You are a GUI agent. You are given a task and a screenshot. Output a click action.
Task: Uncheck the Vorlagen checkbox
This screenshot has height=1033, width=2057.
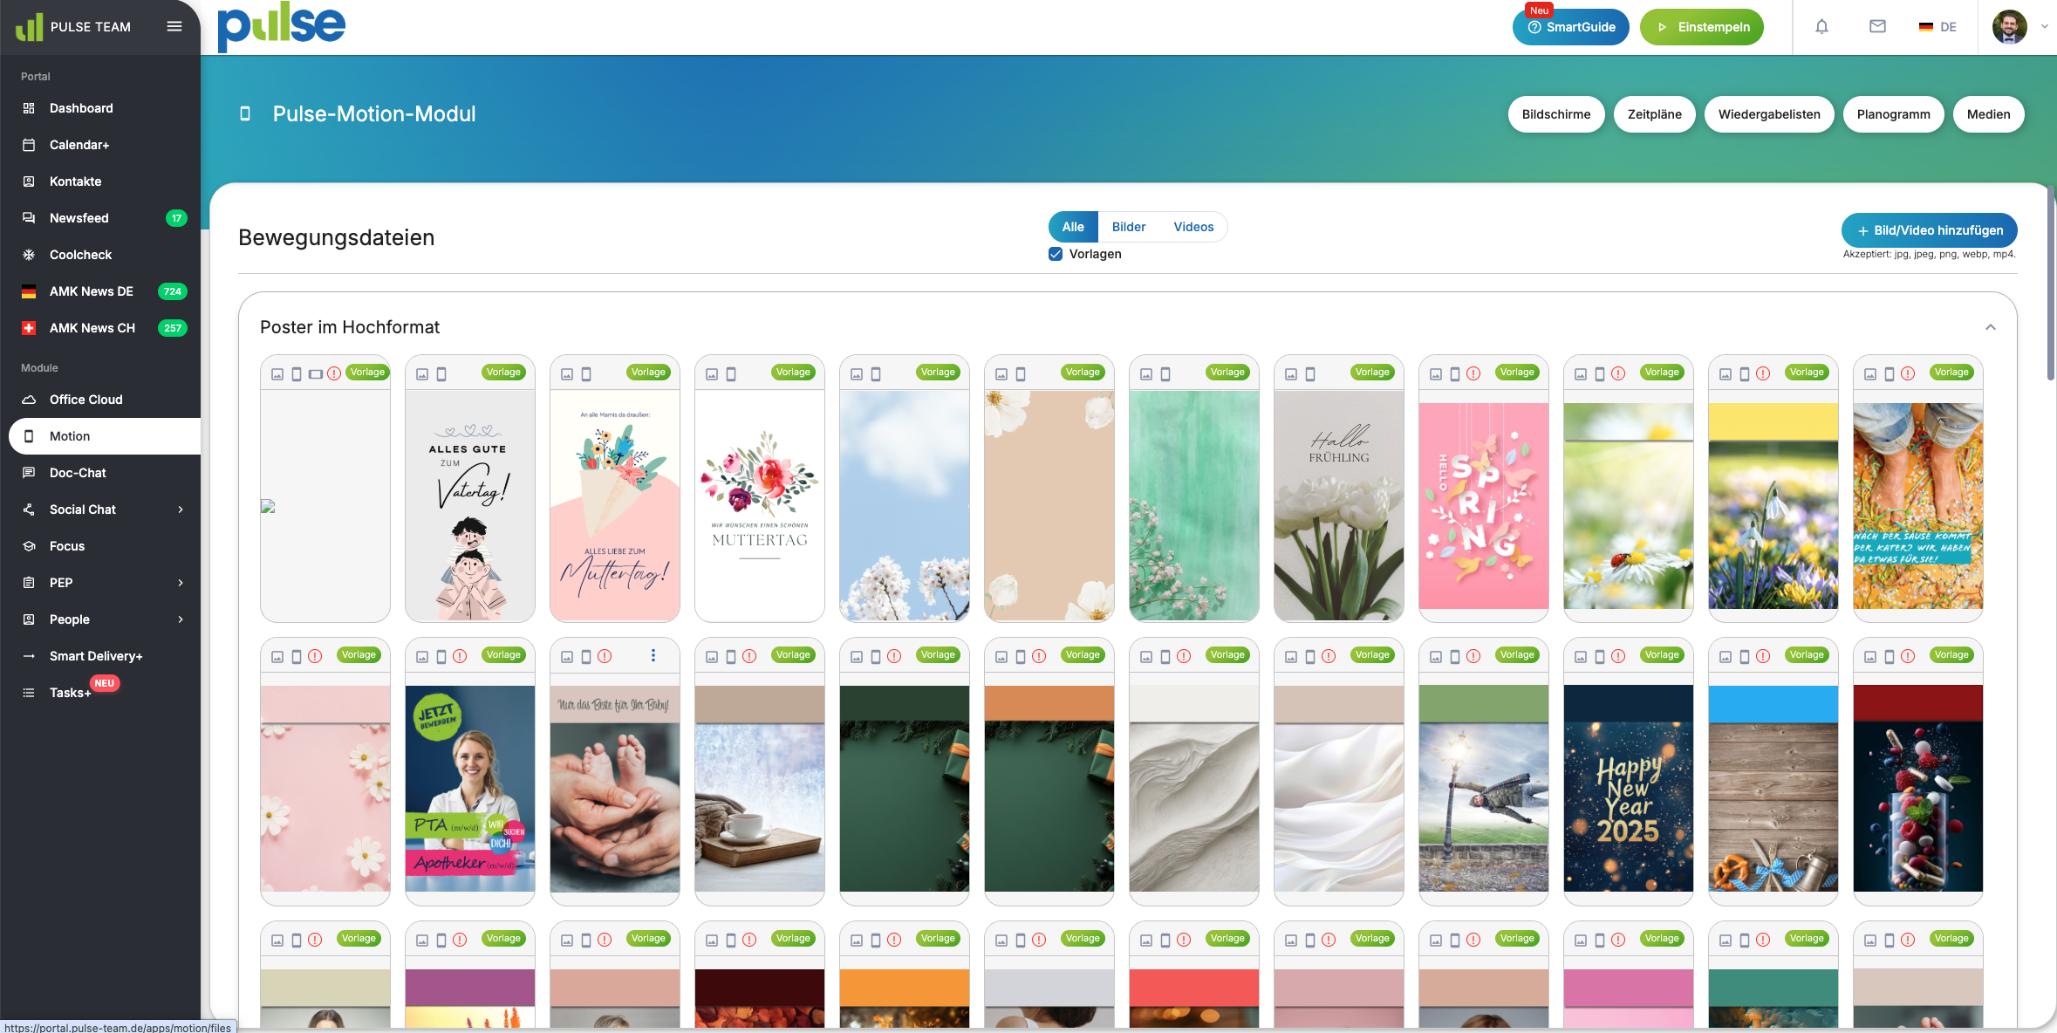[1056, 254]
